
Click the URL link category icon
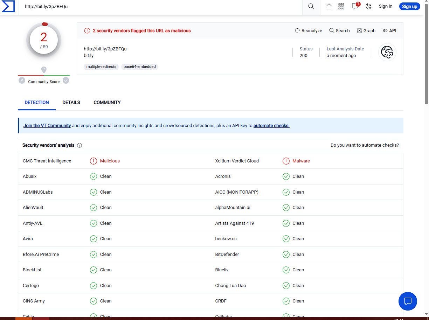387,53
